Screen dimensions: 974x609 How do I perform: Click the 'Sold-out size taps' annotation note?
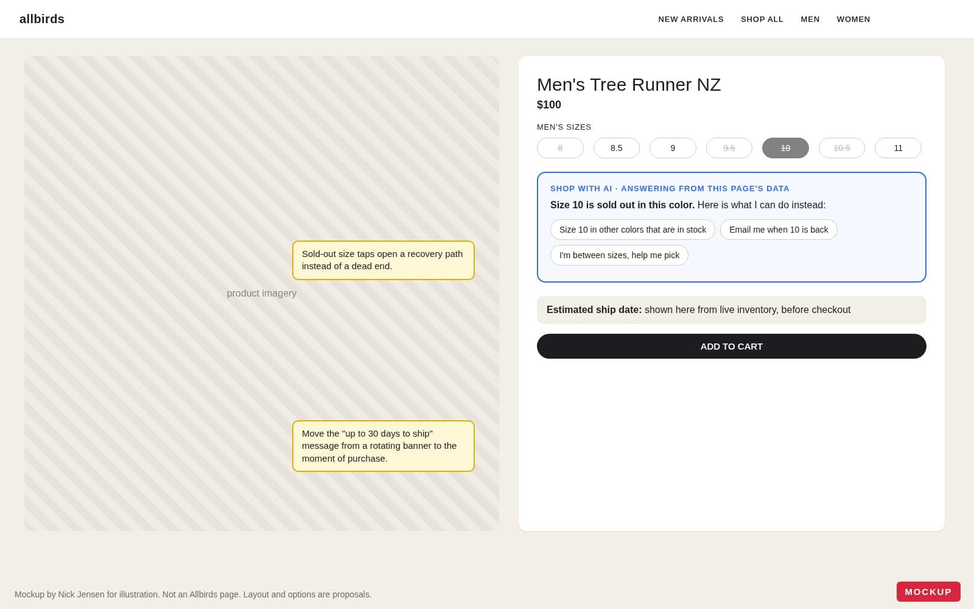click(384, 260)
